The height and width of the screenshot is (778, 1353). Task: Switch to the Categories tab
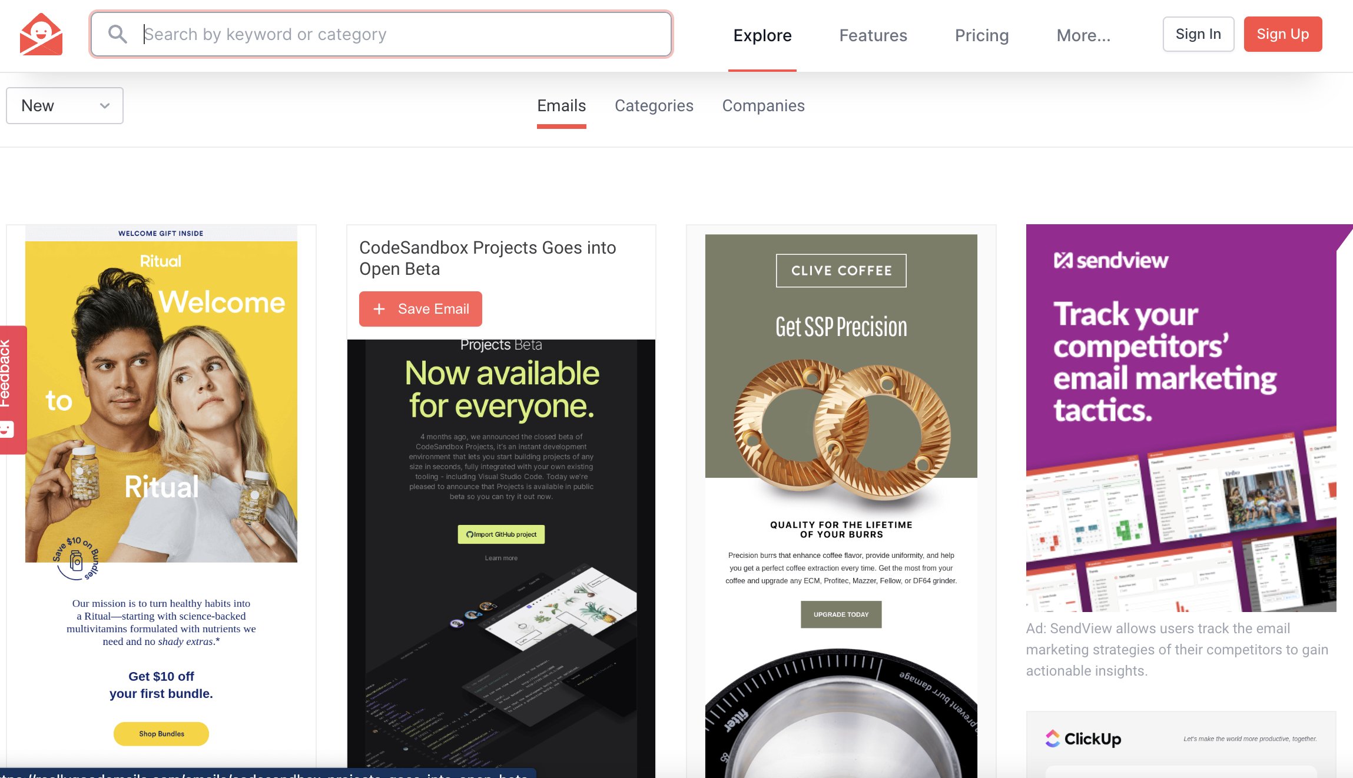[x=654, y=106]
